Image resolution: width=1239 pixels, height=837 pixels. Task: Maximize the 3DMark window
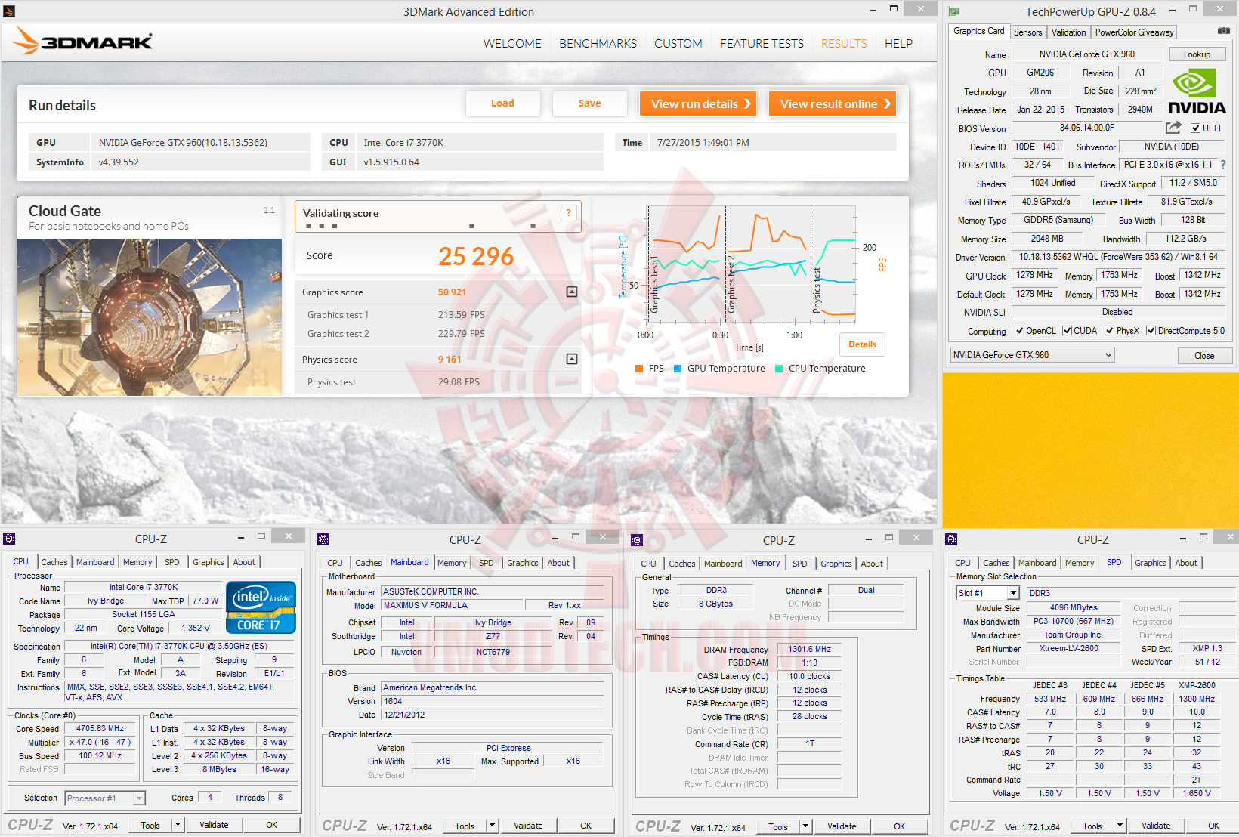[x=894, y=9]
